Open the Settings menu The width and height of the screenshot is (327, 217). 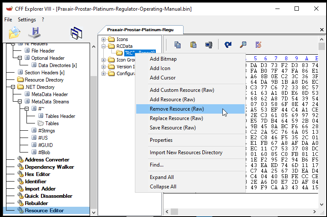[27, 20]
